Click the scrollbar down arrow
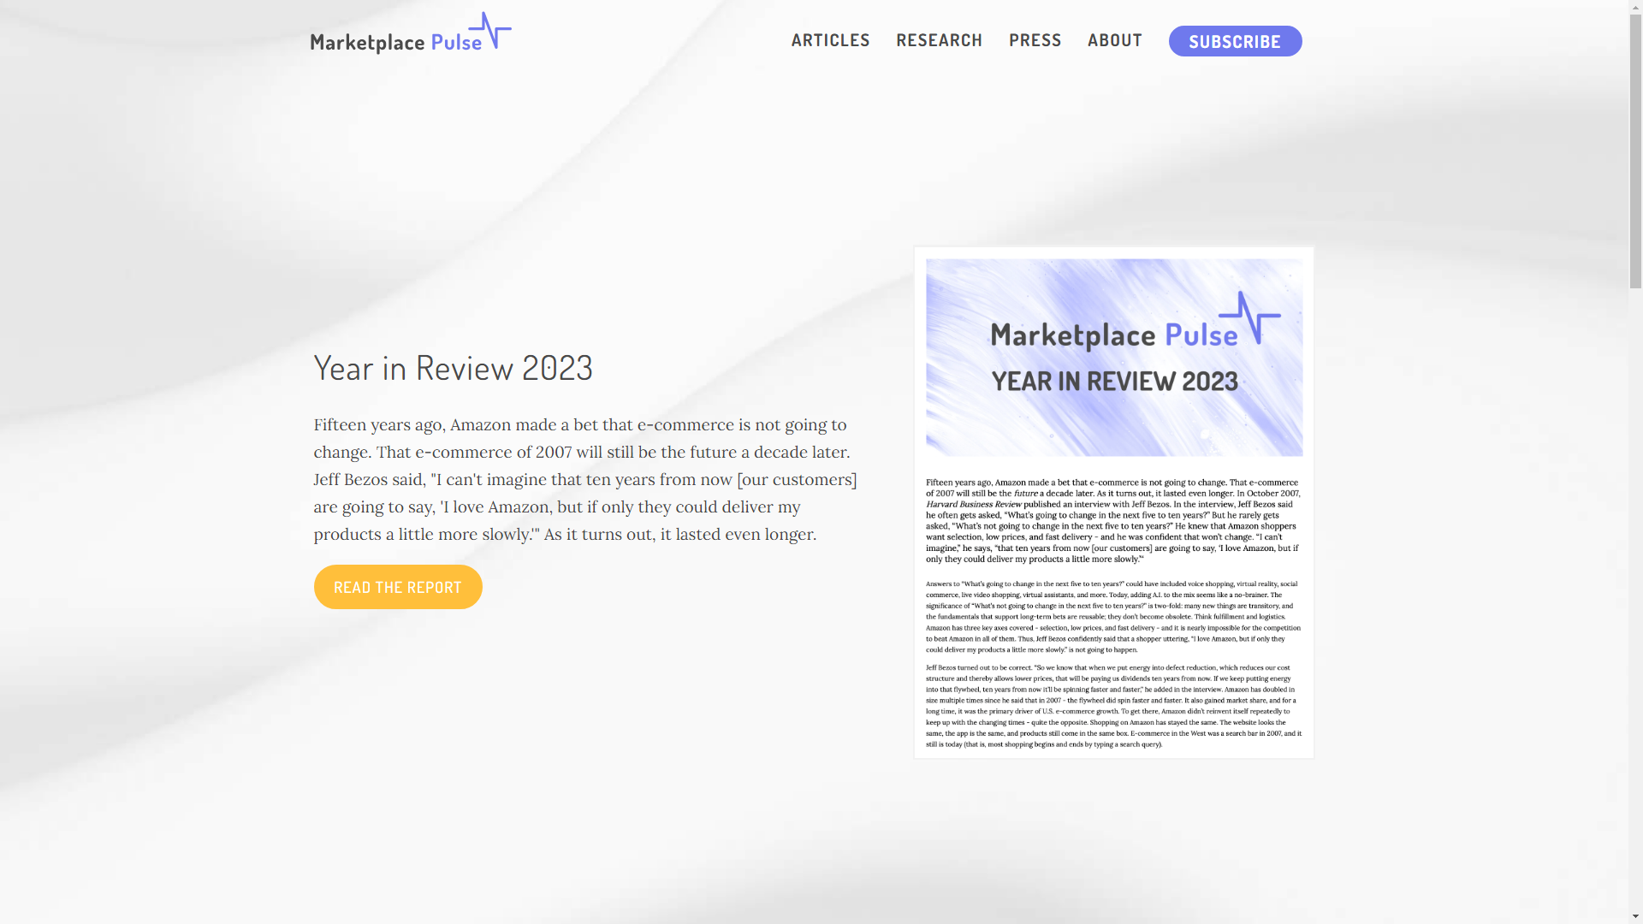The height and width of the screenshot is (924, 1643). click(1635, 916)
